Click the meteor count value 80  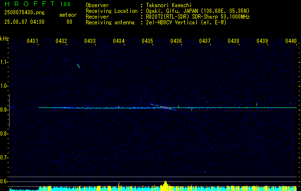[x=69, y=22]
